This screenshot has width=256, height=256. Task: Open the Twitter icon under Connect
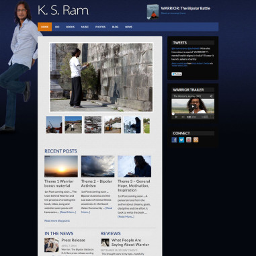click(181, 140)
